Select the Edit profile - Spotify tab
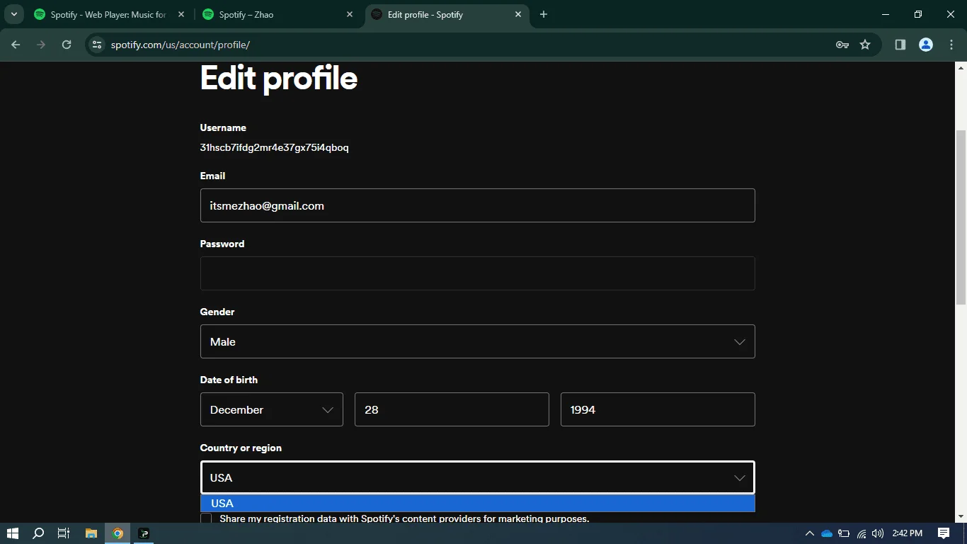 446,14
